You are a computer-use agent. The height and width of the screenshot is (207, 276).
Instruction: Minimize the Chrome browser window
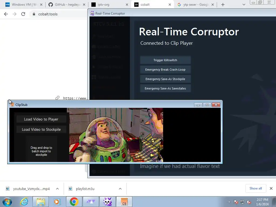pyautogui.click(x=253, y=2)
